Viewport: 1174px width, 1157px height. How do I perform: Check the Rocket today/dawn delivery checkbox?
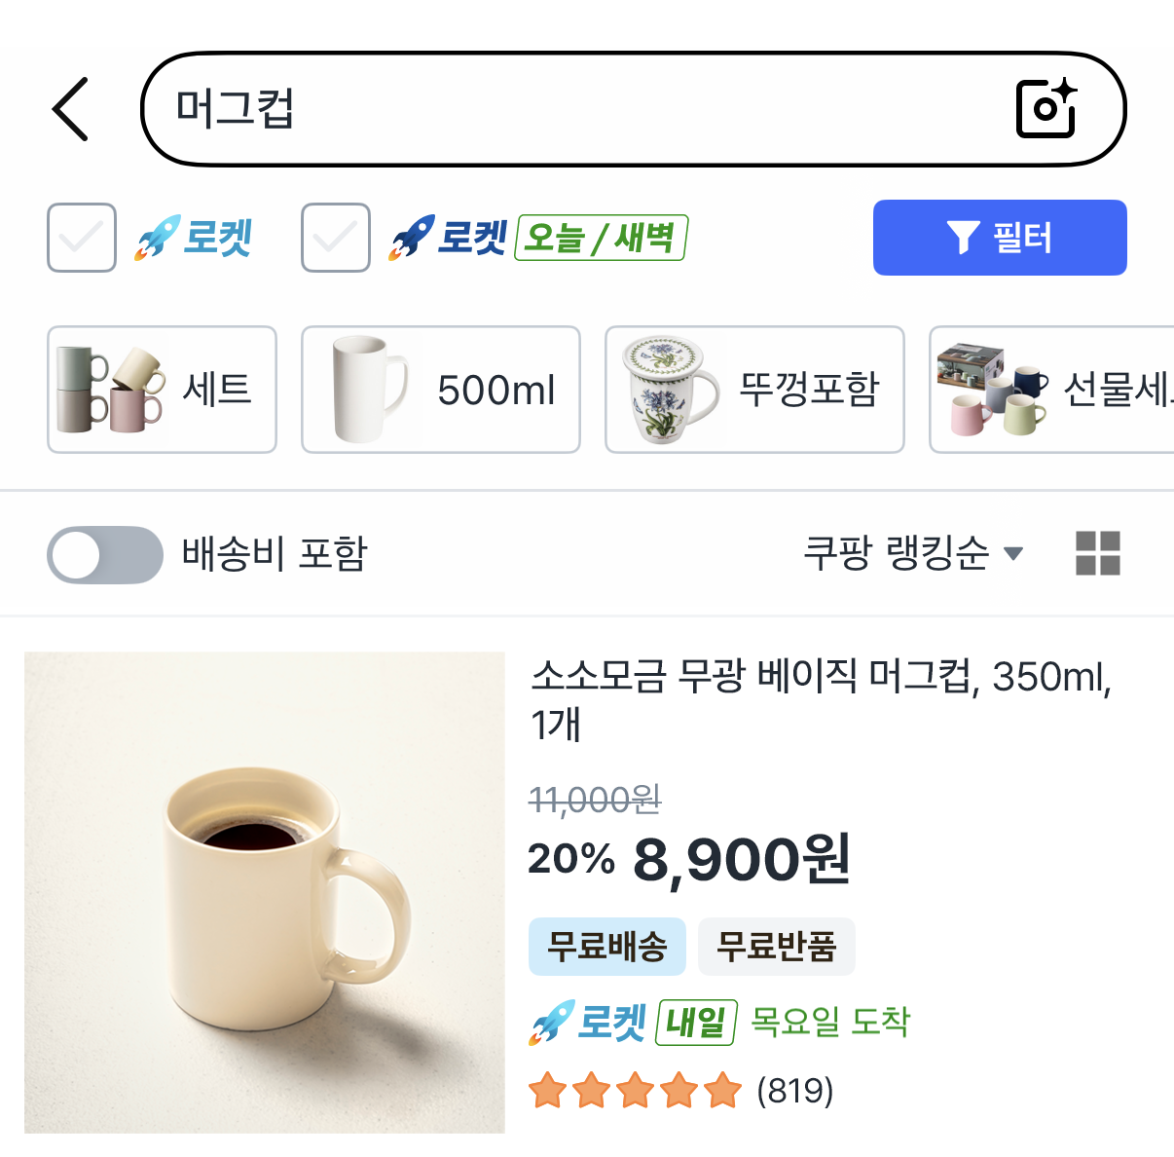point(336,238)
